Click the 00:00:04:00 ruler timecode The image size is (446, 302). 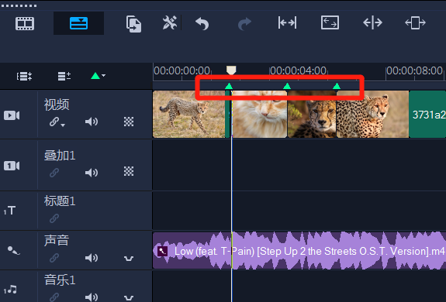(298, 70)
